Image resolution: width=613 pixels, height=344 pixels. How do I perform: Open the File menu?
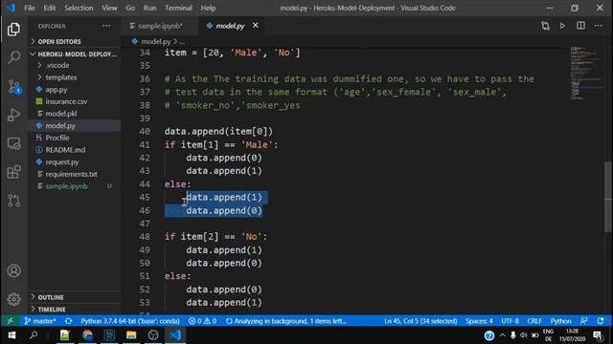pyautogui.click(x=30, y=8)
